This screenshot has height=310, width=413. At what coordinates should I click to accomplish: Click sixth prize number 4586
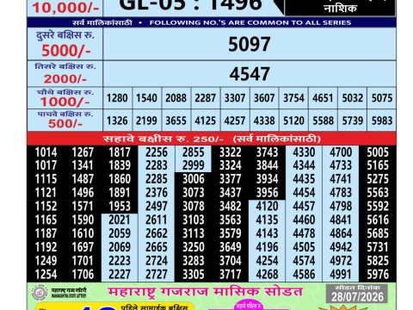[x=304, y=274]
